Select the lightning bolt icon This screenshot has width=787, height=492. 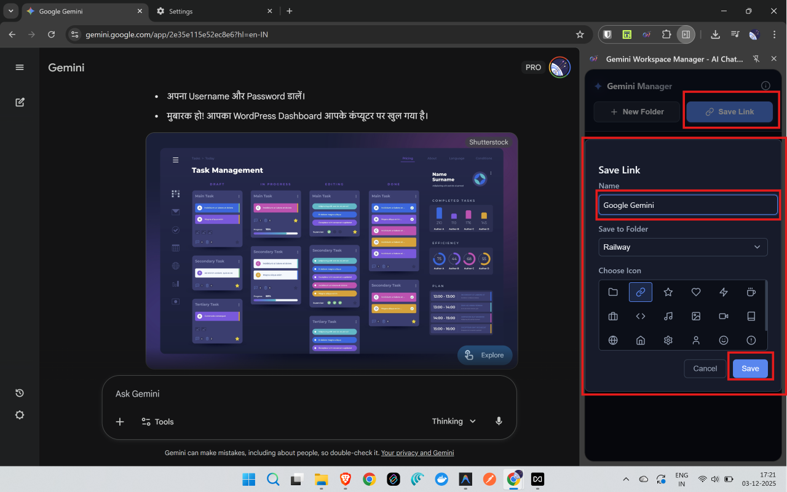coord(724,292)
